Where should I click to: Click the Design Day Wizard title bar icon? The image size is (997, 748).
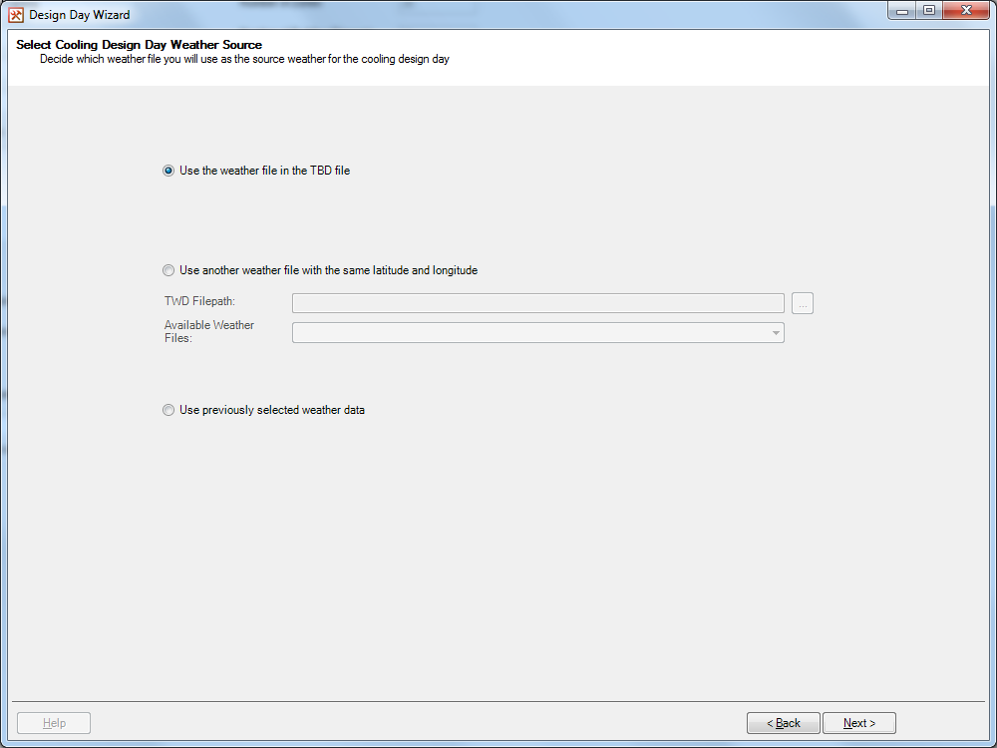coord(16,15)
